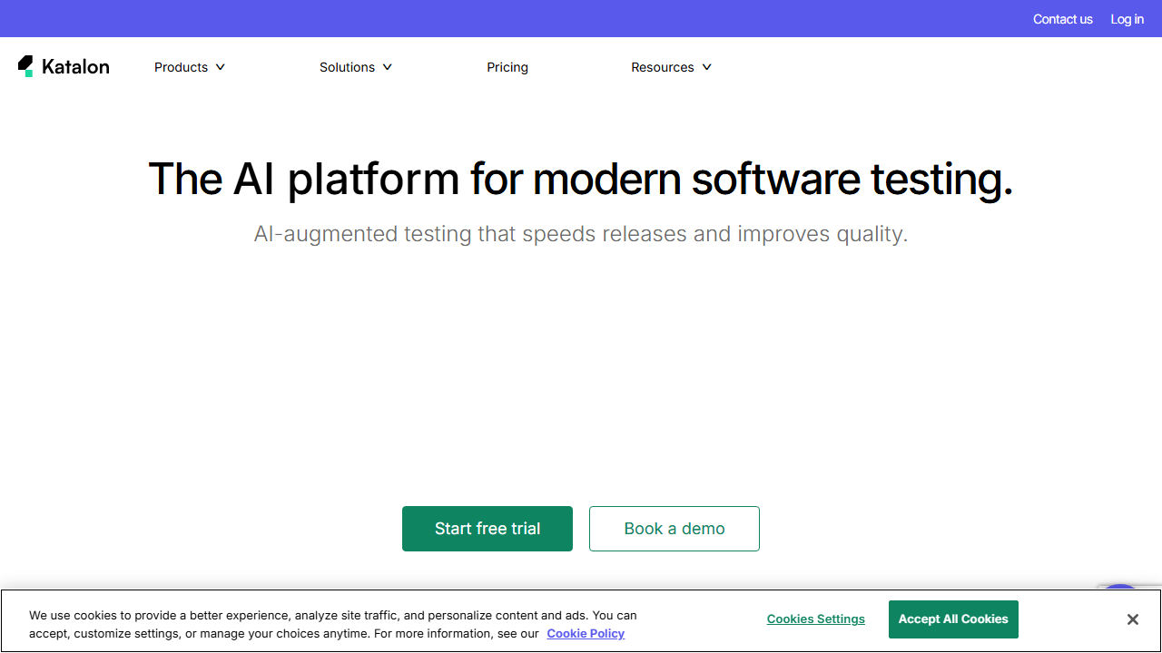The image size is (1162, 653).
Task: Click the main AI platform headline
Action: 581,179
